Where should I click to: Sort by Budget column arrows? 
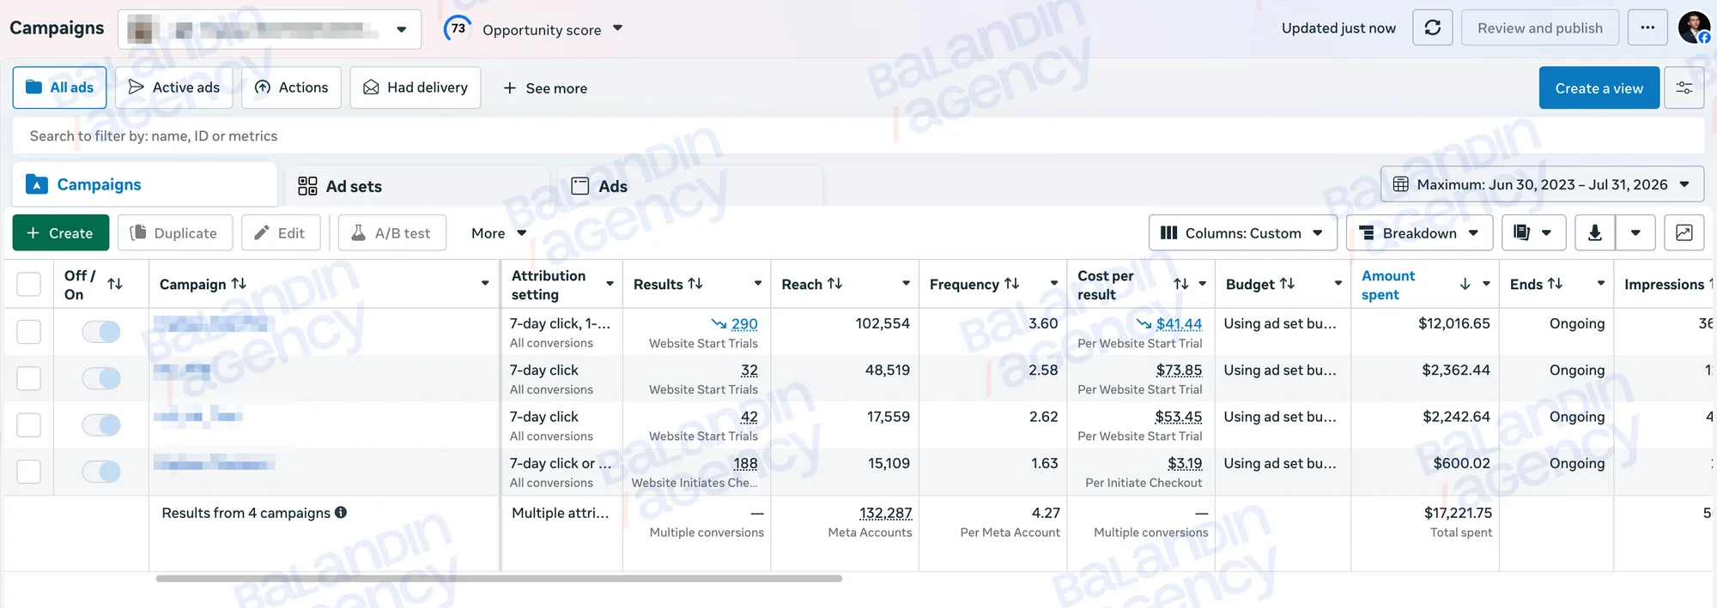coord(1287,284)
